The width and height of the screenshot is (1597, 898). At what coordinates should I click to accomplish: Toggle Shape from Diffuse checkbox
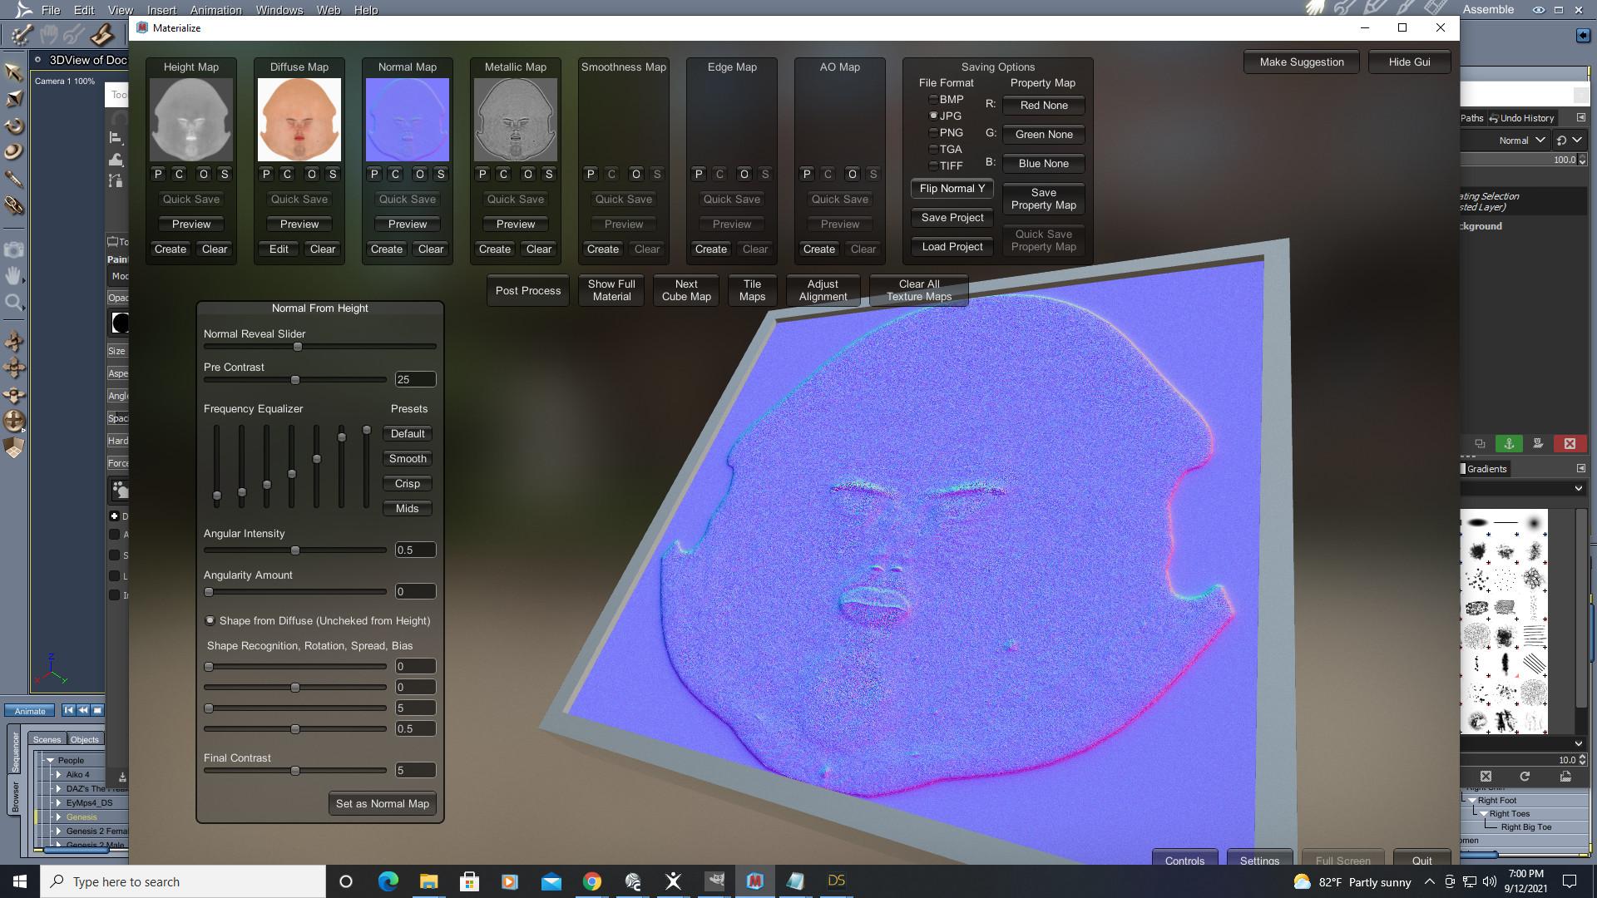click(210, 620)
